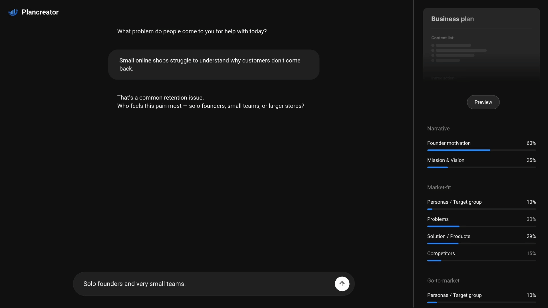Image resolution: width=548 pixels, height=308 pixels.
Task: Click the Plancreator logo icon
Action: [x=13, y=12]
